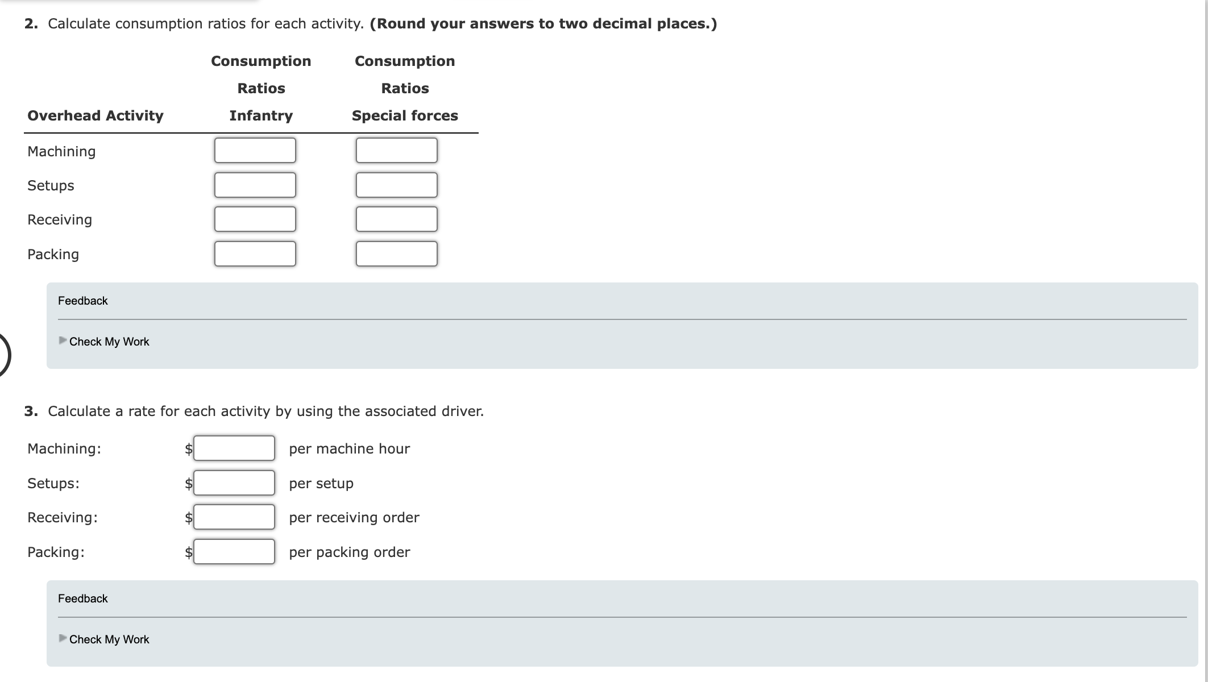The width and height of the screenshot is (1208, 682).
Task: Click the Machining rate per machine hour field
Action: point(234,448)
